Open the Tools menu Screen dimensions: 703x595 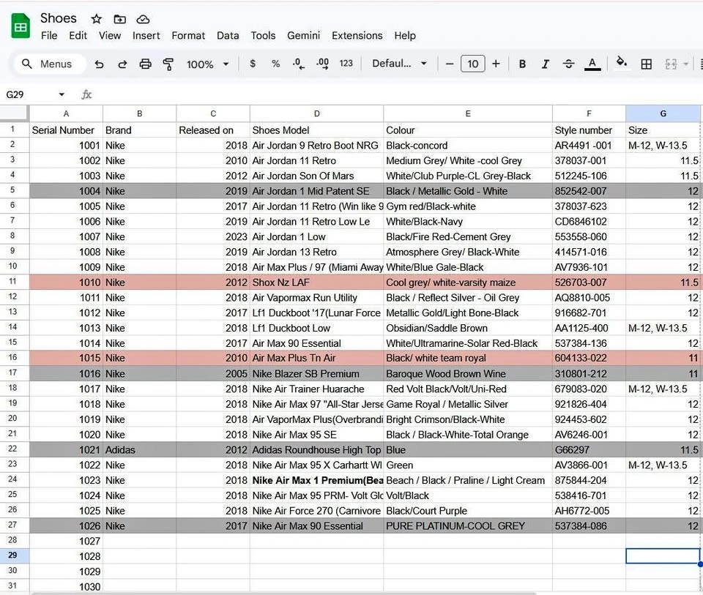coord(263,35)
